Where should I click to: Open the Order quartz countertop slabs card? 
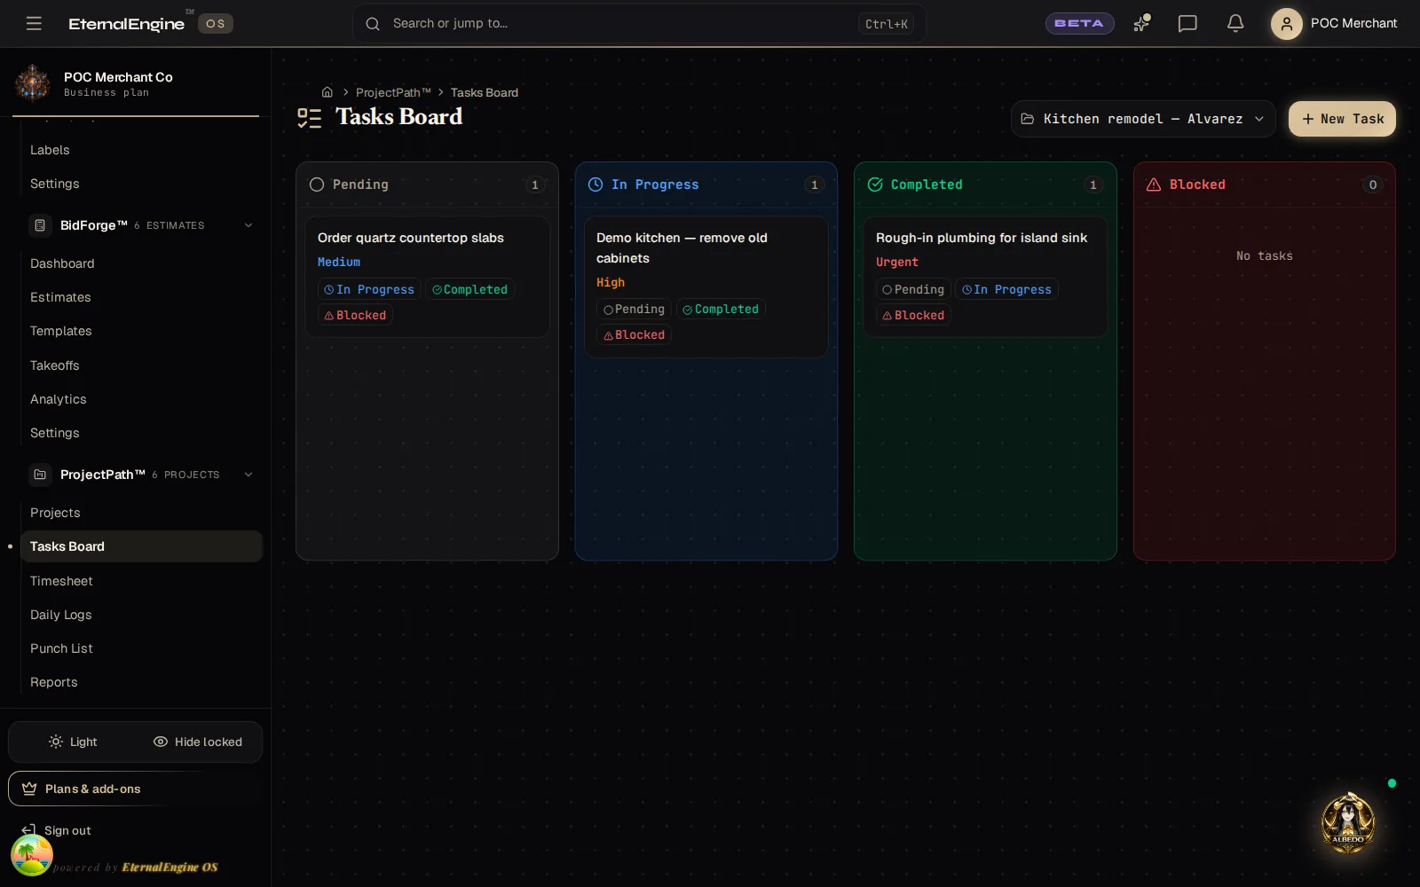(428, 277)
